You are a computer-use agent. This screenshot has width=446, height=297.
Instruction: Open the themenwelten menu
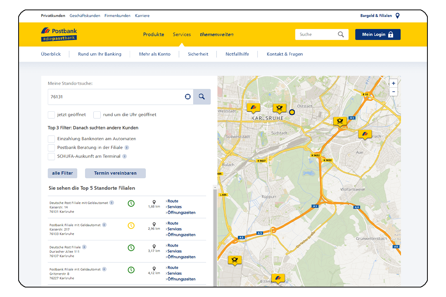click(x=216, y=34)
